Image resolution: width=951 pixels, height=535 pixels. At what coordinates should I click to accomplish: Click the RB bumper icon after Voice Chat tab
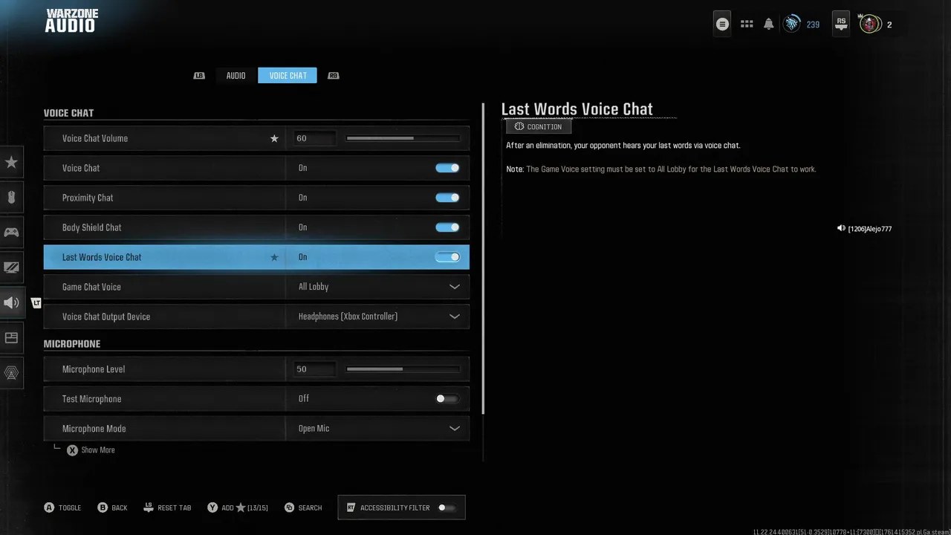pos(334,76)
